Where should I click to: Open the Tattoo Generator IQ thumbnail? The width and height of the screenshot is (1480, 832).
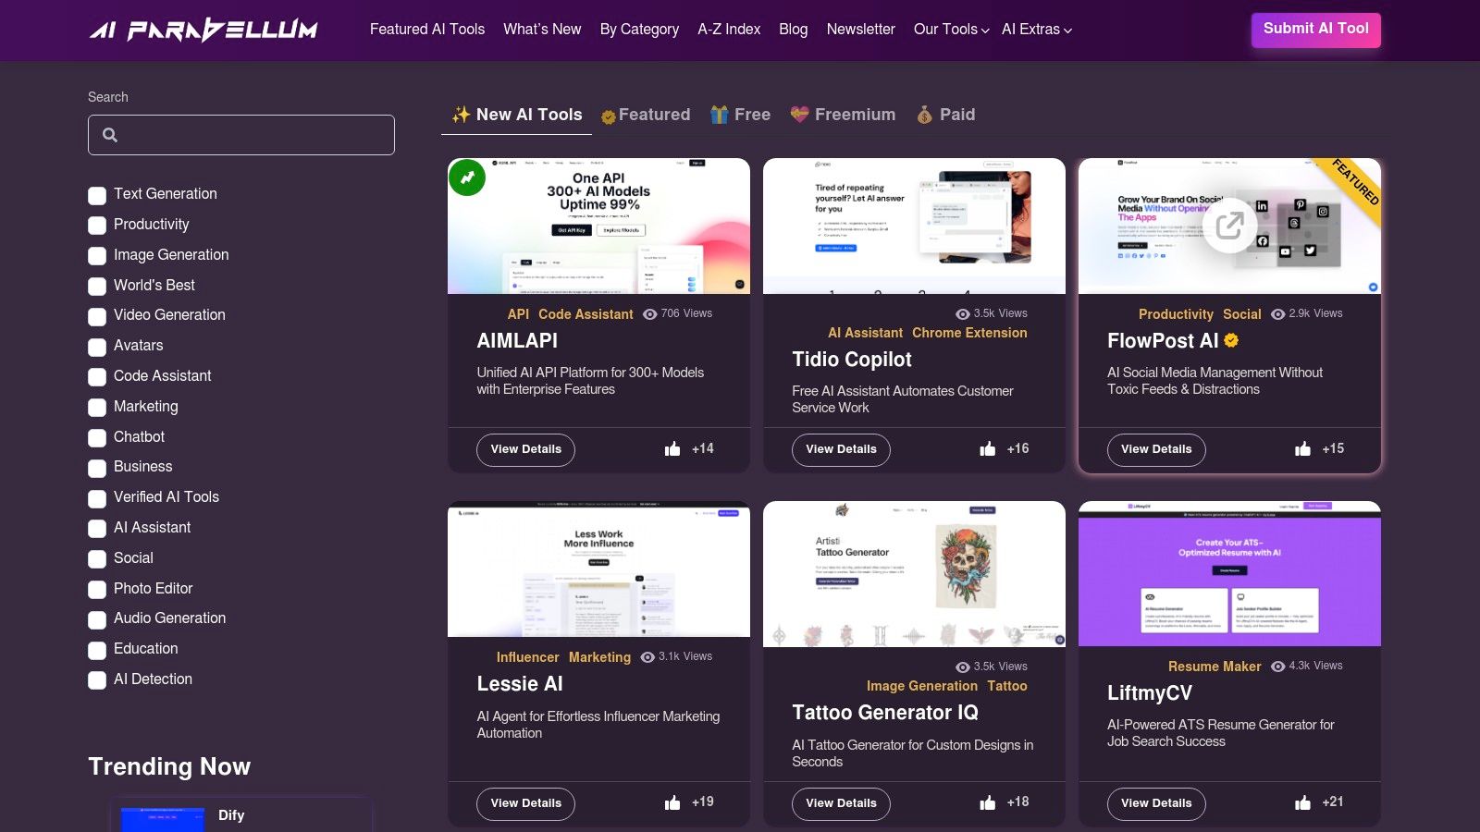coord(914,574)
